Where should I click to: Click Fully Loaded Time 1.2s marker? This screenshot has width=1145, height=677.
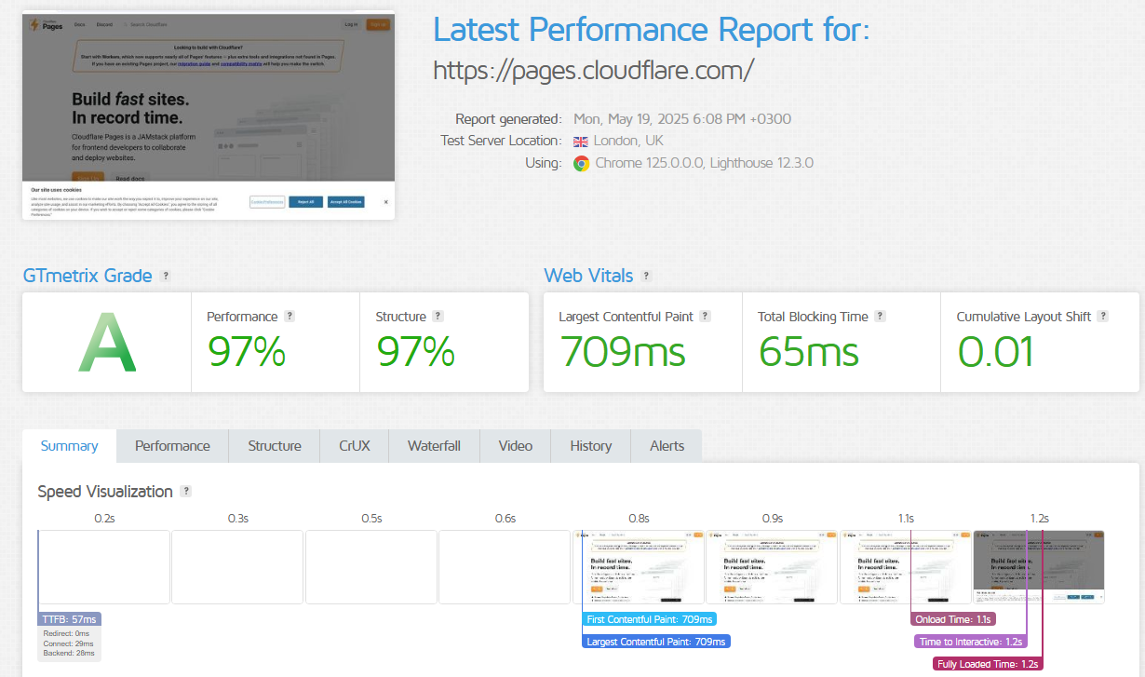tap(989, 664)
